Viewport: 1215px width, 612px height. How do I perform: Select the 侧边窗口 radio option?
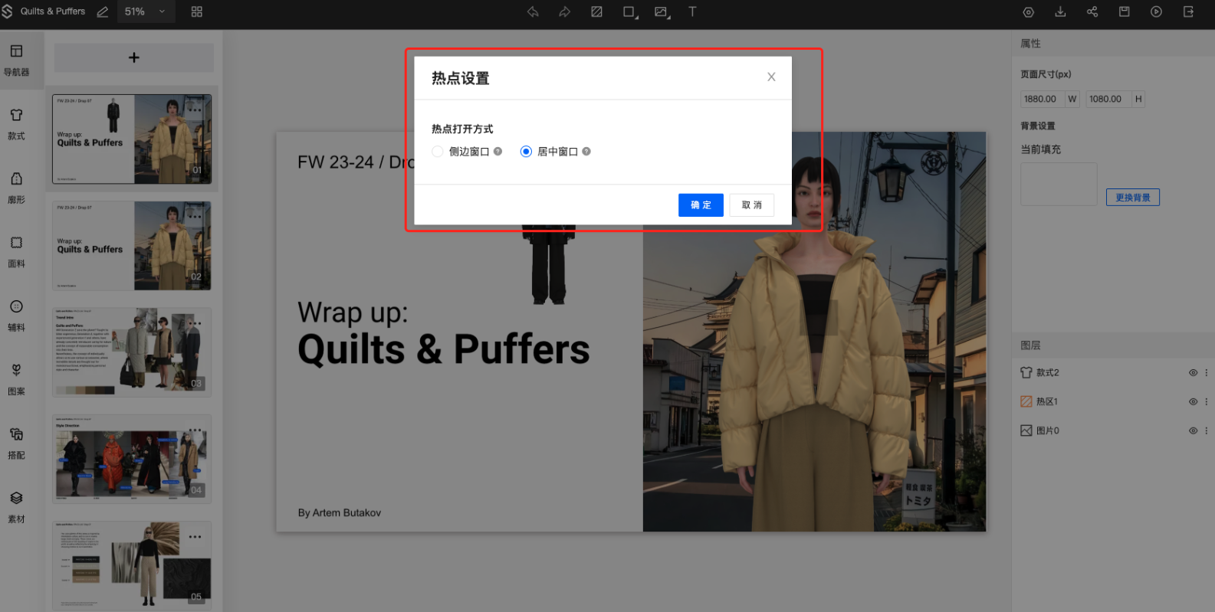pos(438,152)
